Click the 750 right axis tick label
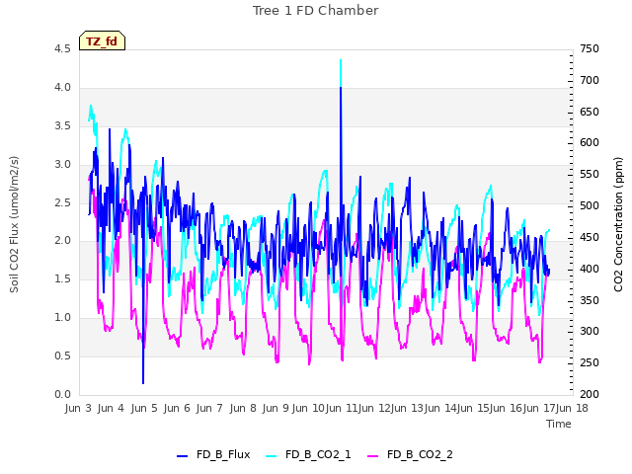Image resolution: width=632 pixels, height=474 pixels. pos(590,48)
